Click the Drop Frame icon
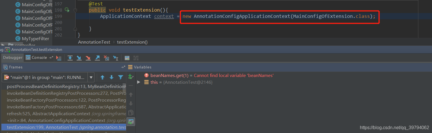 (106, 58)
